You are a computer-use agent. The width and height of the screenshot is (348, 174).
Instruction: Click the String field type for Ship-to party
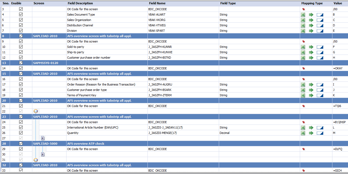pyautogui.click(x=223, y=52)
